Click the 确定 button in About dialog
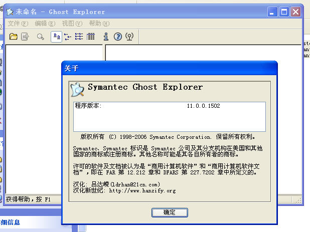310x232 pixels. (x=170, y=212)
